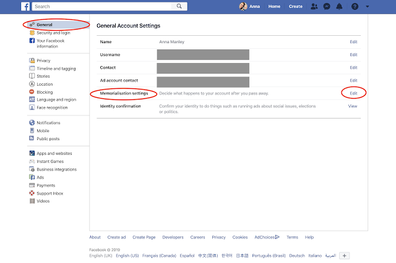396x263 pixels.
Task: Open the Privacy footer link
Action: click(x=218, y=237)
